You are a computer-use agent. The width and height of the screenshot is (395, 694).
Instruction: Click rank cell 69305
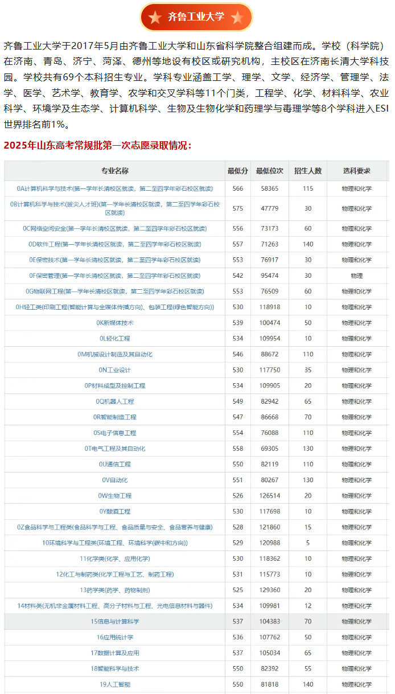(x=270, y=449)
